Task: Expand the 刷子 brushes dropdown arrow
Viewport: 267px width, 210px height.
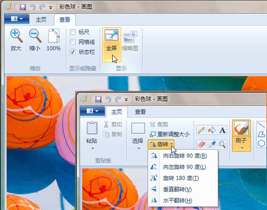Action: (x=242, y=148)
